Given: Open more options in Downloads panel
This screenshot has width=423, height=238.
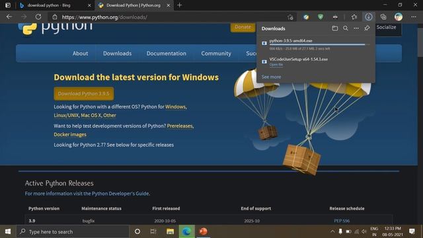Looking at the screenshot, I should [356, 28].
